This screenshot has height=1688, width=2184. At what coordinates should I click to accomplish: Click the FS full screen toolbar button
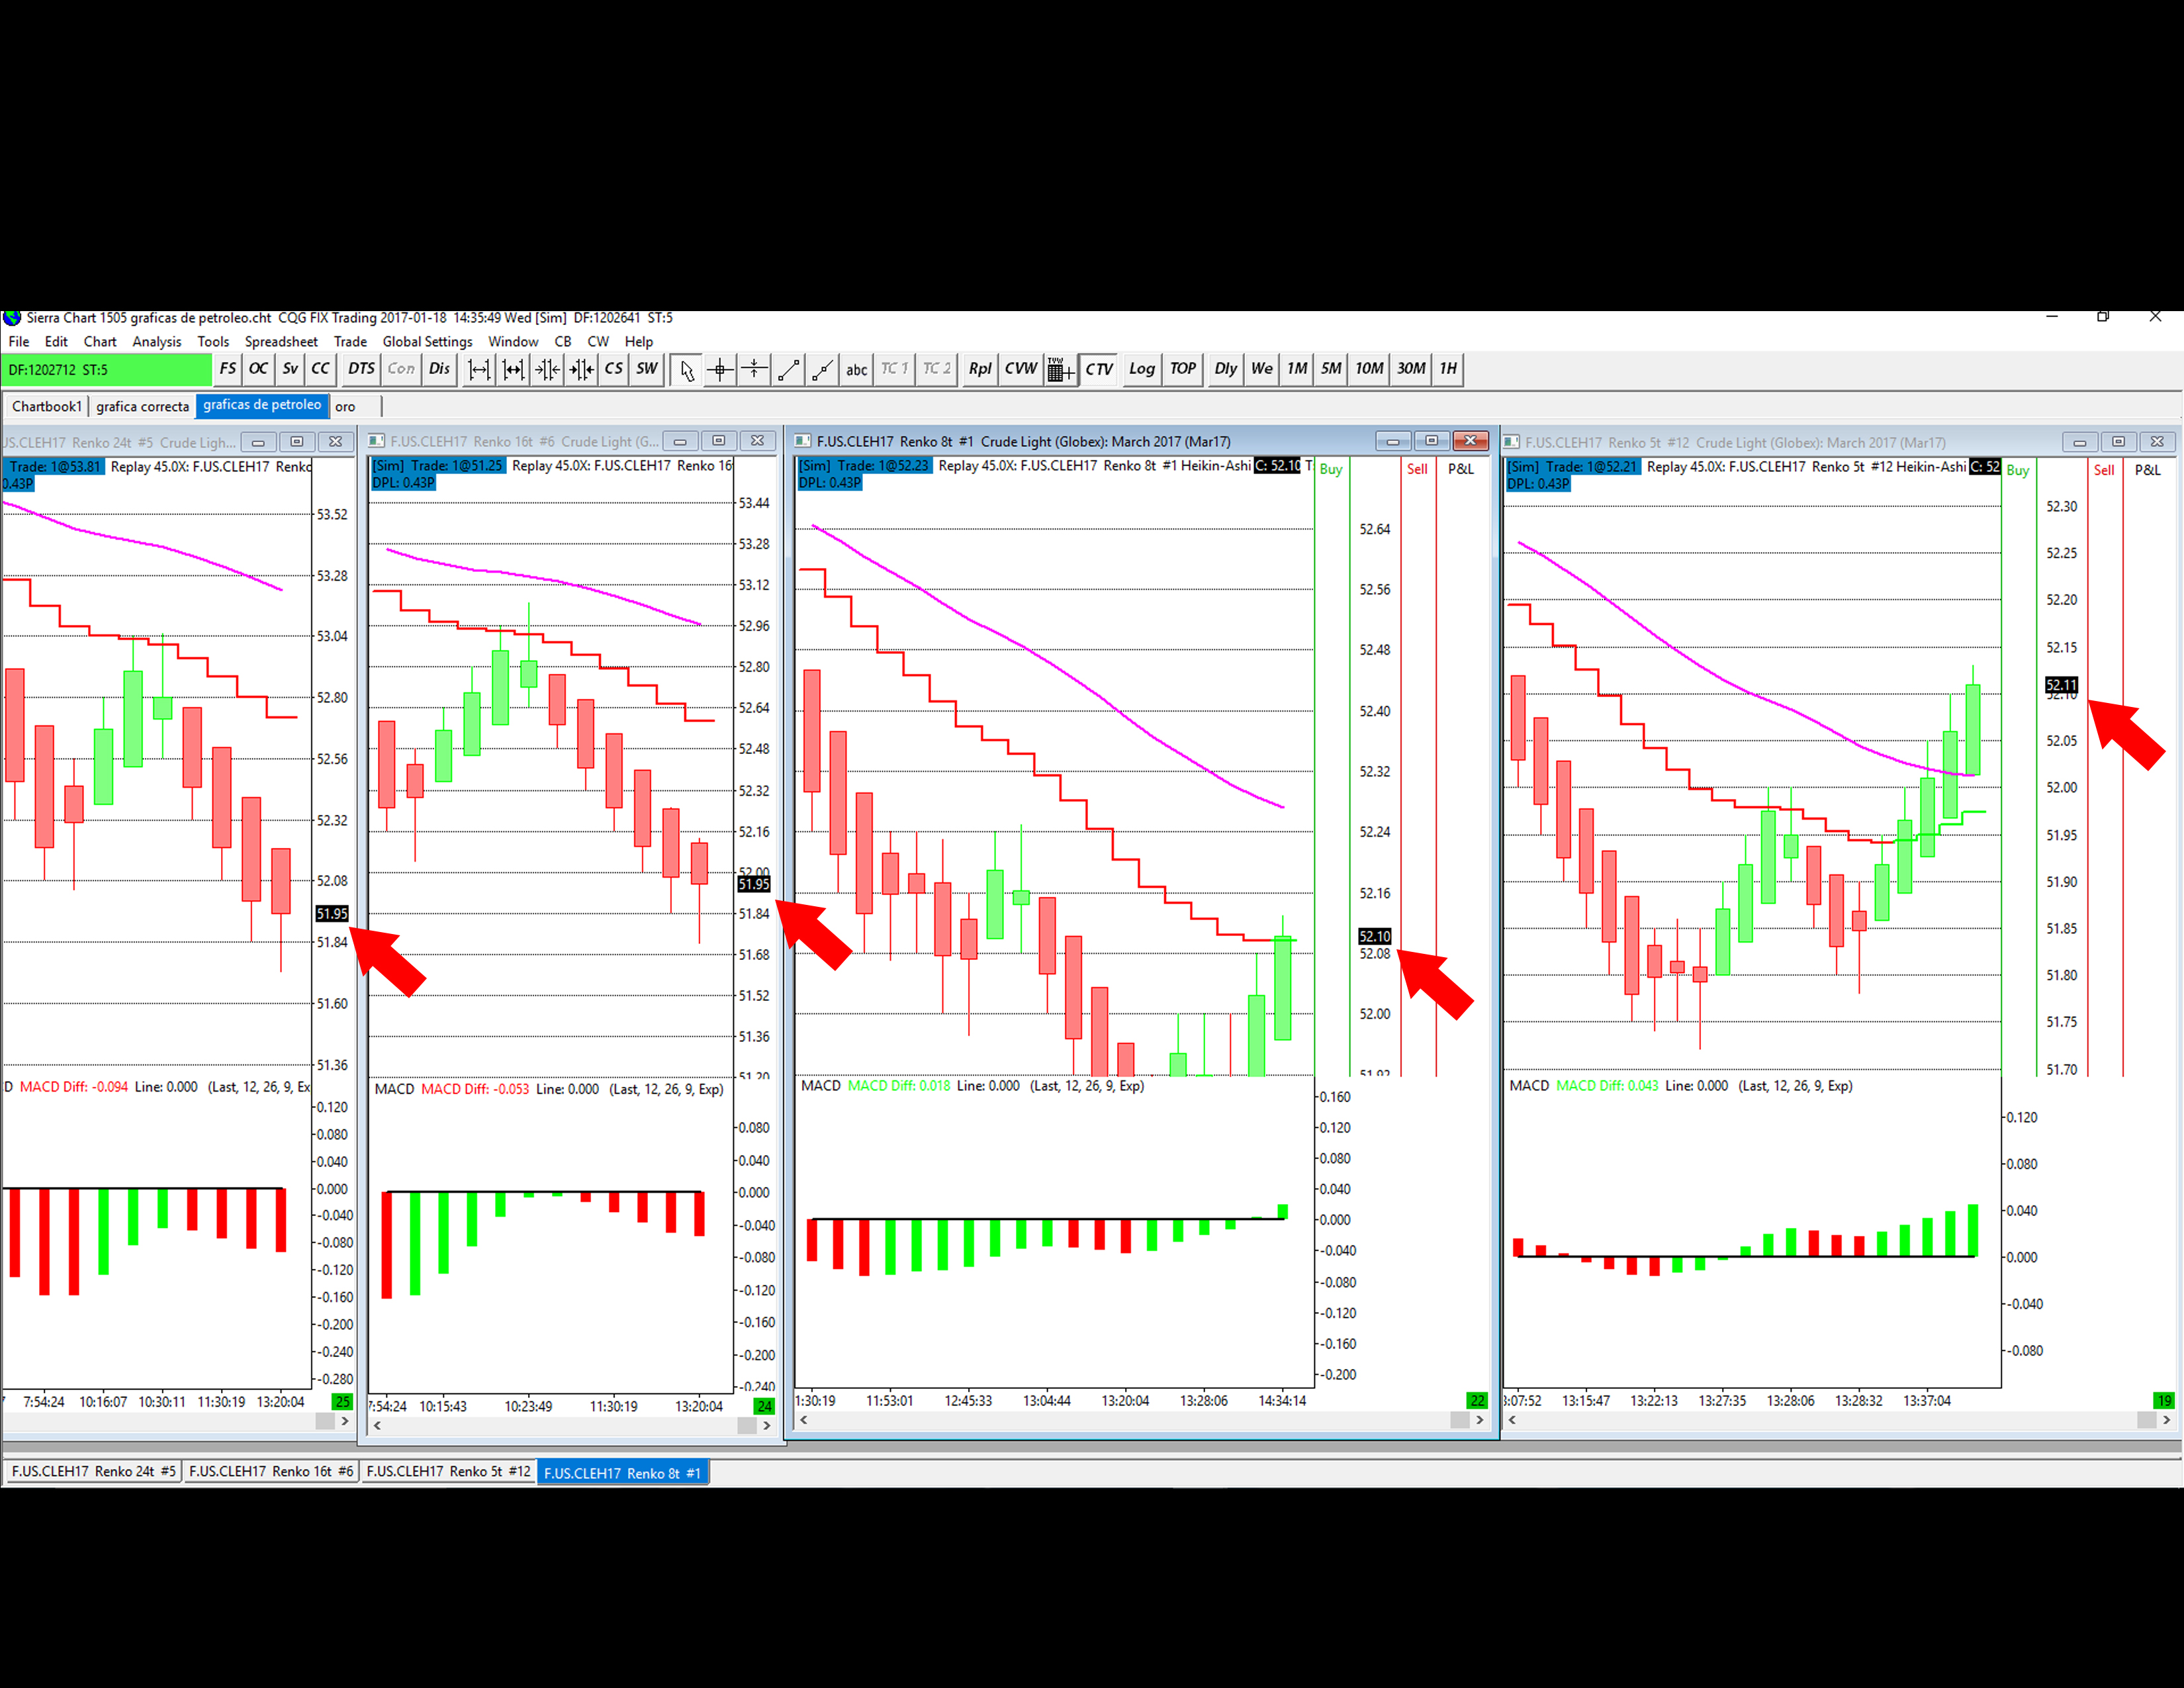228,369
